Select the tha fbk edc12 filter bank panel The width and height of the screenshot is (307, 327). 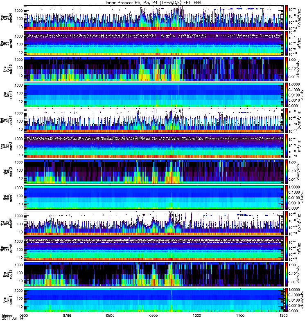[x=154, y=69]
